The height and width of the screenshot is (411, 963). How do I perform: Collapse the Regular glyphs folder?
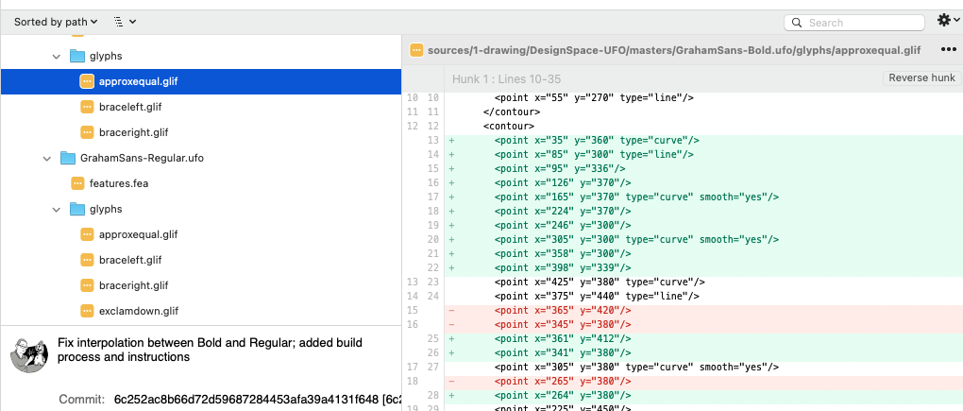click(57, 209)
